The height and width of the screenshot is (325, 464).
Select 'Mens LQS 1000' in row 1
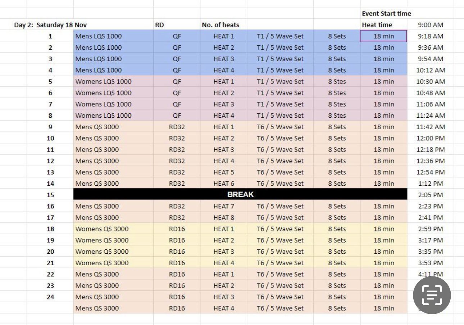pos(99,36)
